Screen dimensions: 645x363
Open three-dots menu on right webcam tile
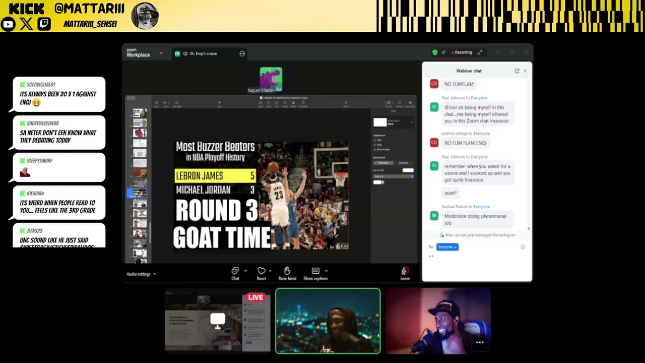[x=480, y=342]
